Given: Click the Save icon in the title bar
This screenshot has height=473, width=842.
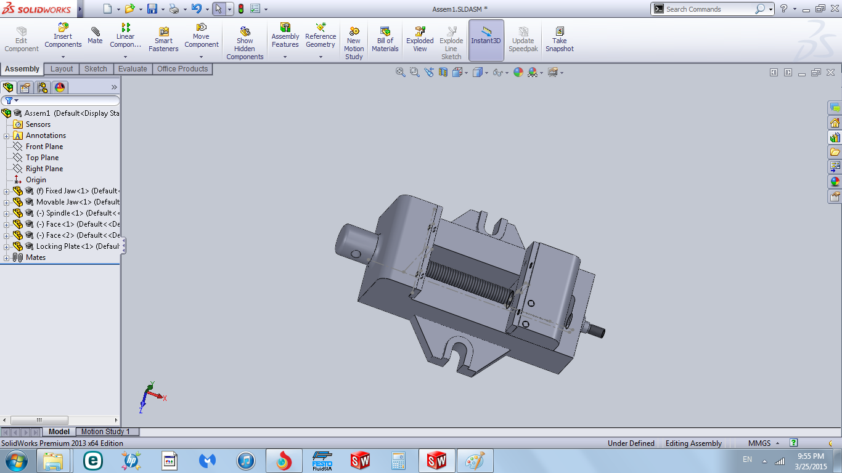Looking at the screenshot, I should (152, 9).
